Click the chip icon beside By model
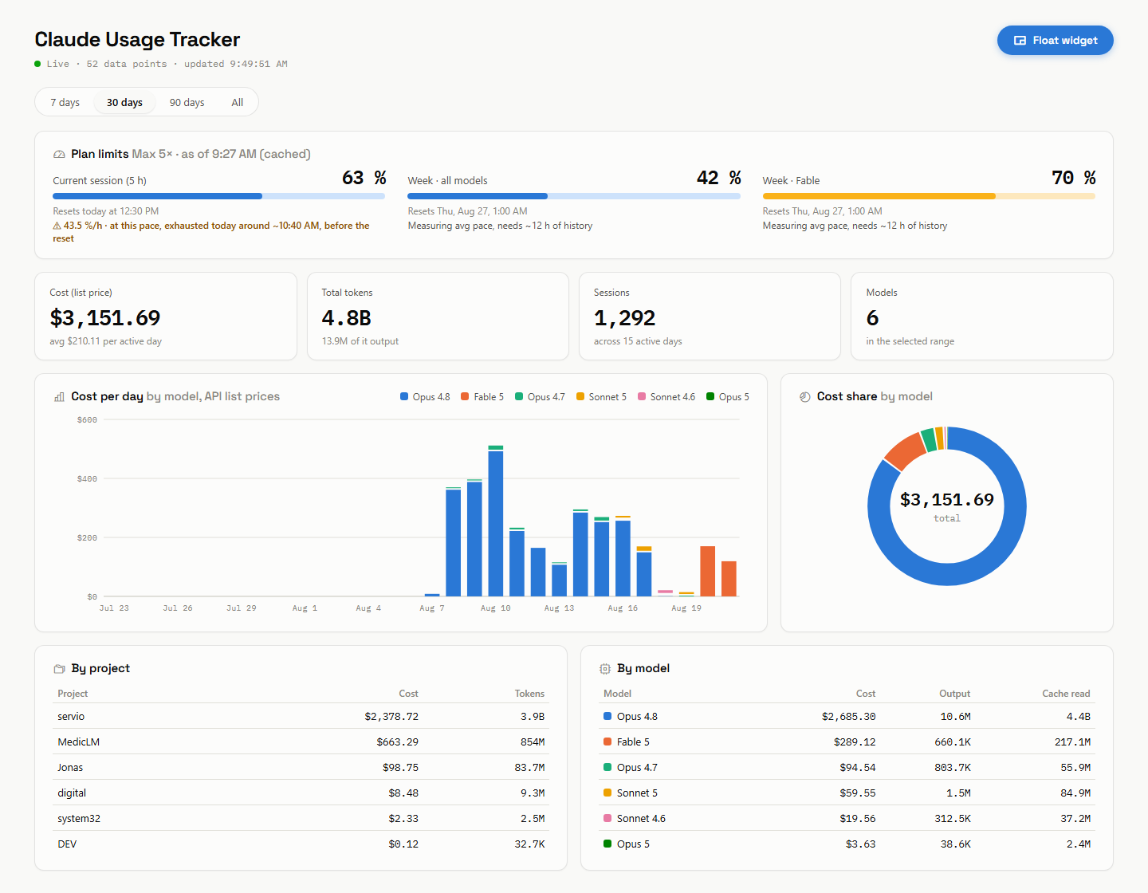 605,669
